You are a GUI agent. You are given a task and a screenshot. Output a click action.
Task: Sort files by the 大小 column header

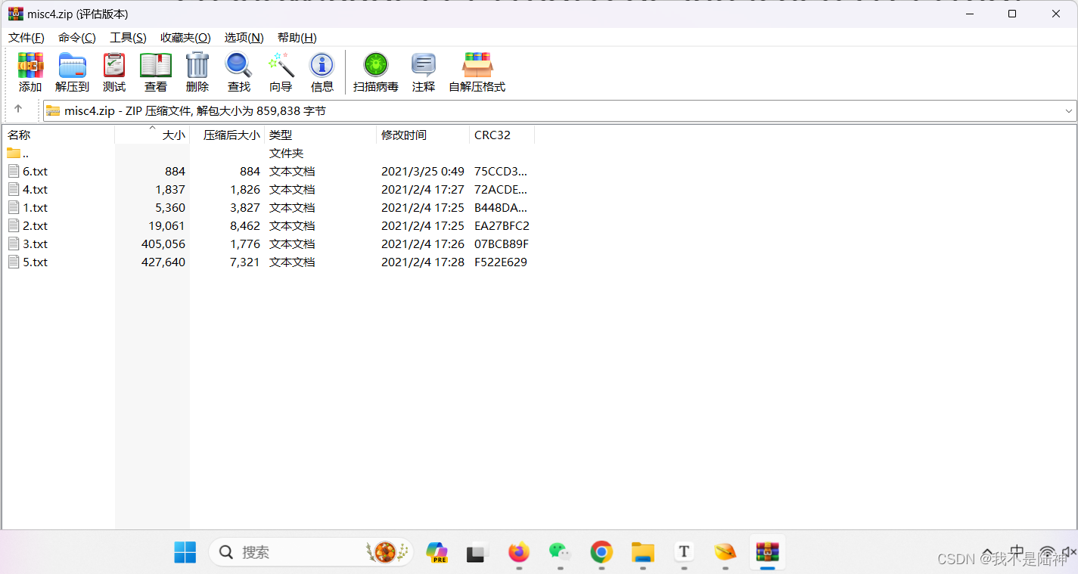point(172,135)
